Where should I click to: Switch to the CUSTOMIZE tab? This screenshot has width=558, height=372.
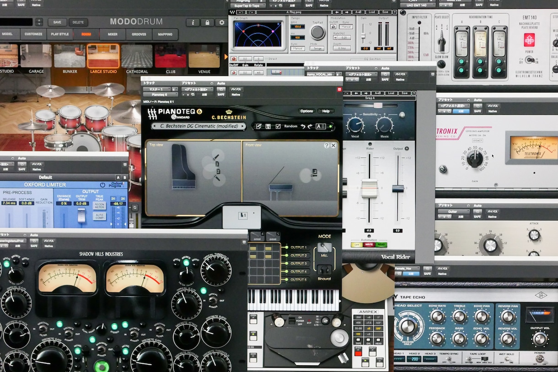click(x=33, y=34)
